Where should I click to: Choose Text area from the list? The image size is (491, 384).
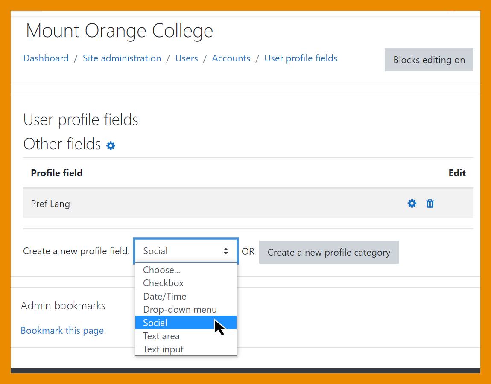pos(161,336)
